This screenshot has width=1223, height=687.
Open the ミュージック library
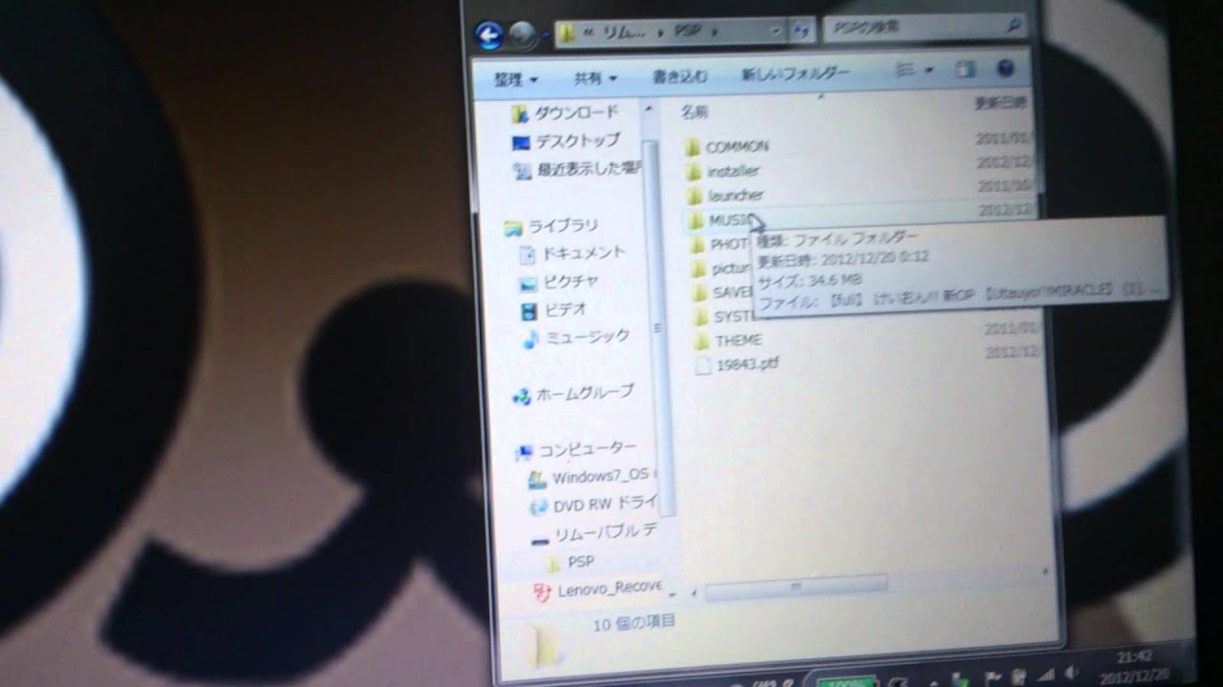[575, 337]
